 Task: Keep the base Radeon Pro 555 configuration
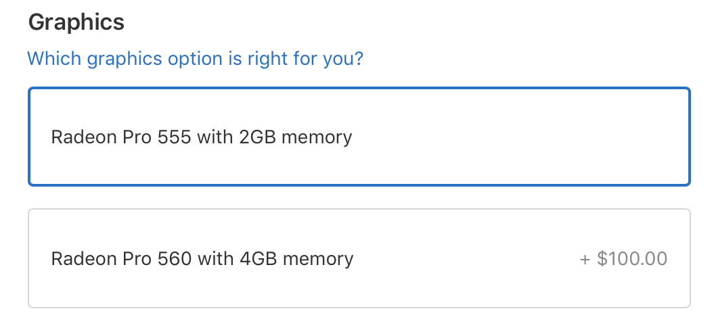coord(359,137)
